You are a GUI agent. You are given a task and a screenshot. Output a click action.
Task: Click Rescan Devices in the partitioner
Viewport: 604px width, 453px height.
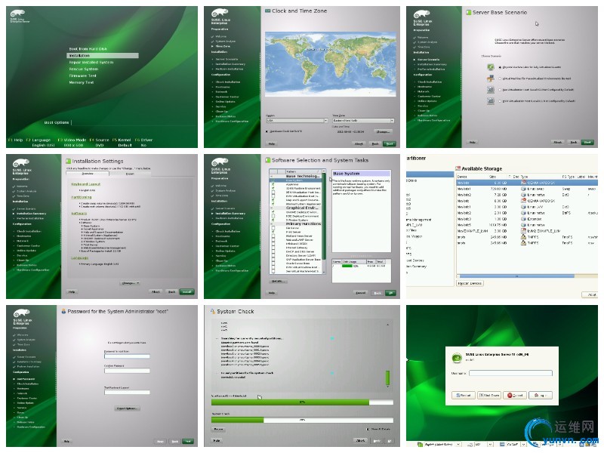(x=470, y=283)
